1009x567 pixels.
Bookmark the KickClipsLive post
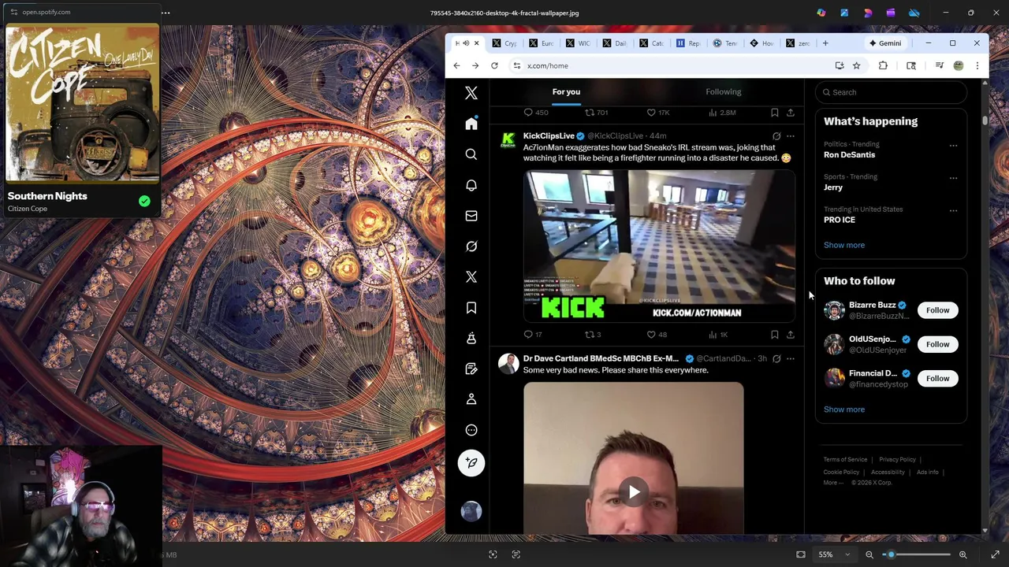click(x=775, y=335)
